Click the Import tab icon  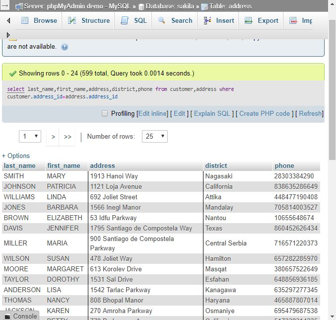tap(293, 20)
